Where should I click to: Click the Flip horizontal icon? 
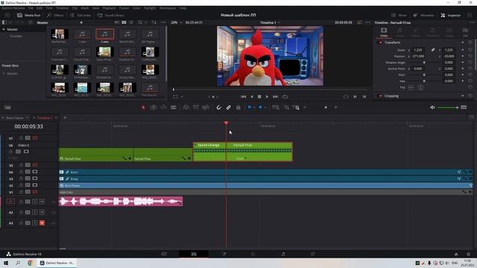tap(411, 88)
